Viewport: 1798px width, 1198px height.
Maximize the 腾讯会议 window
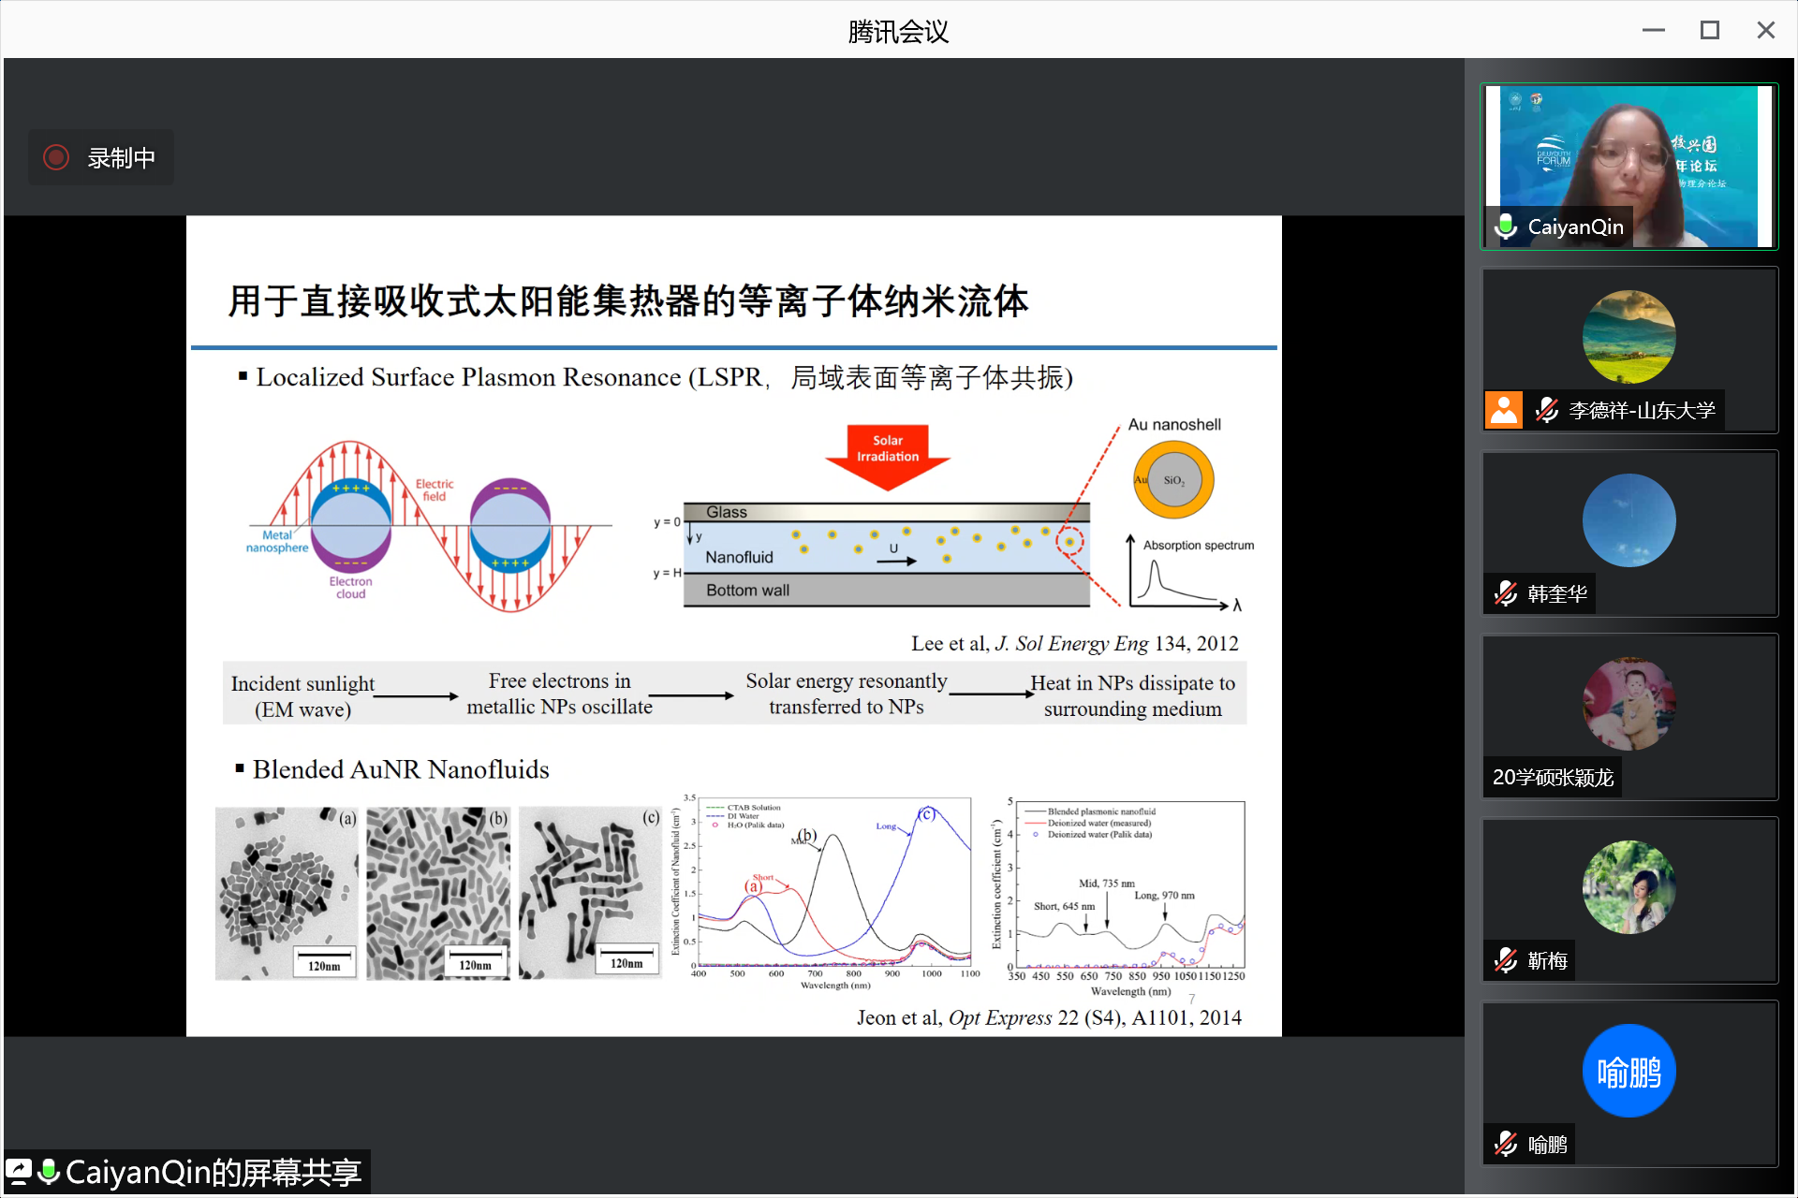1709,30
